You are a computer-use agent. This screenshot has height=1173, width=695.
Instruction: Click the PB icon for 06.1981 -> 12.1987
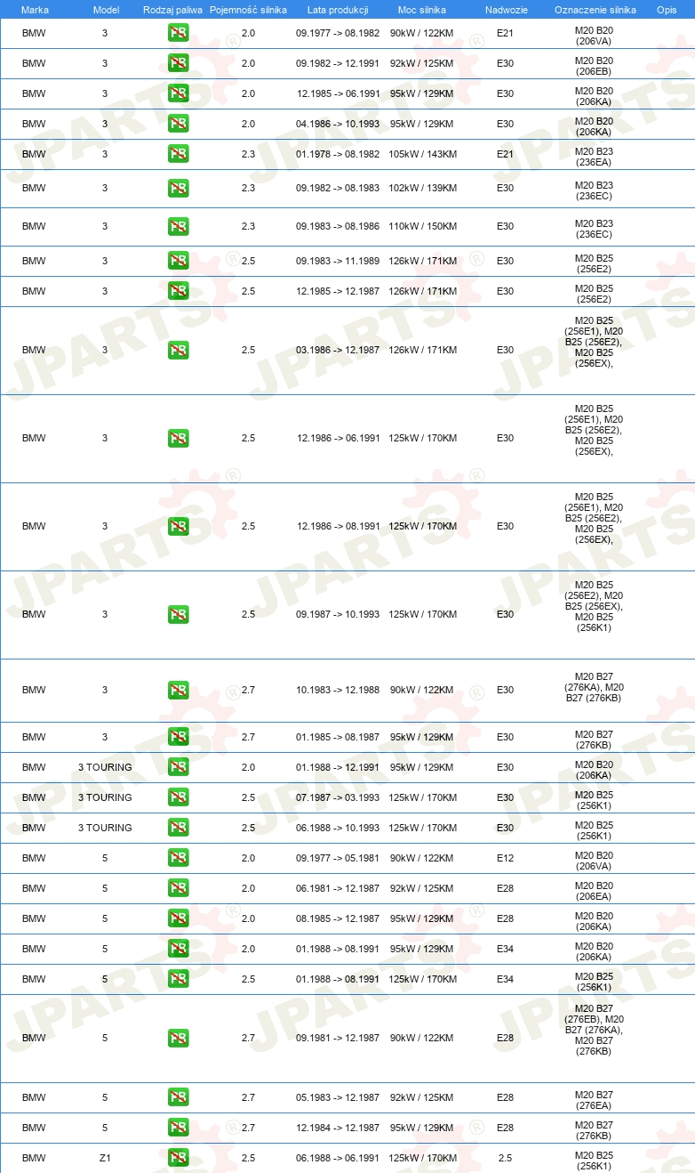point(178,888)
